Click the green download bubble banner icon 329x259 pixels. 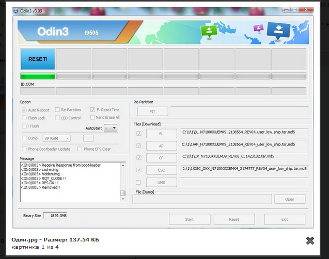point(209,31)
